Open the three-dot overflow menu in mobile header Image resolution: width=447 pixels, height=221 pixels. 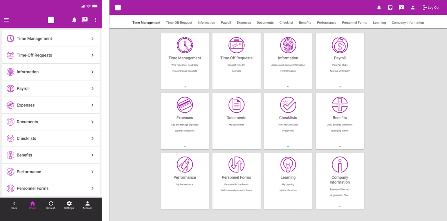click(x=96, y=20)
